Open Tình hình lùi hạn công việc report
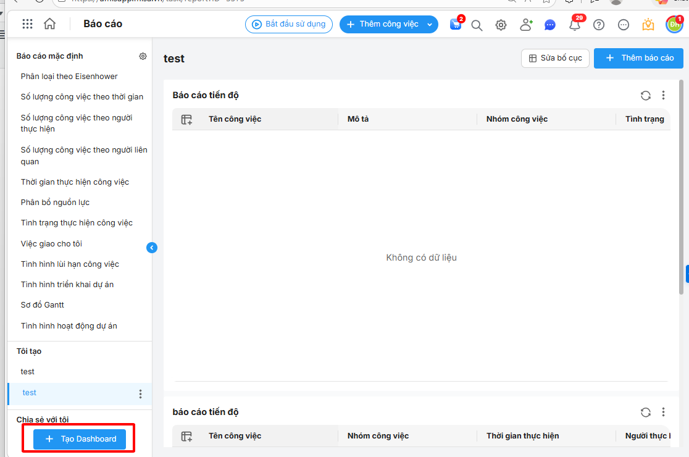Image resolution: width=689 pixels, height=457 pixels. coord(70,264)
